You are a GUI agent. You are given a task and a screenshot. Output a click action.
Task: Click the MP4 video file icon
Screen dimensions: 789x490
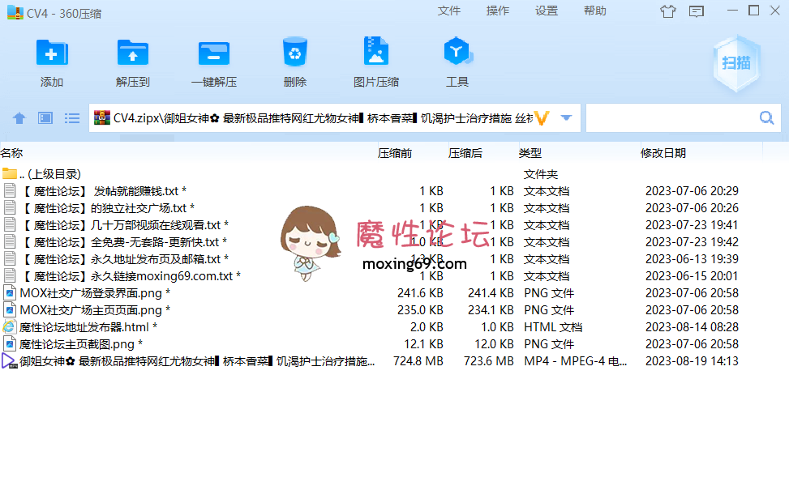[x=9, y=361]
